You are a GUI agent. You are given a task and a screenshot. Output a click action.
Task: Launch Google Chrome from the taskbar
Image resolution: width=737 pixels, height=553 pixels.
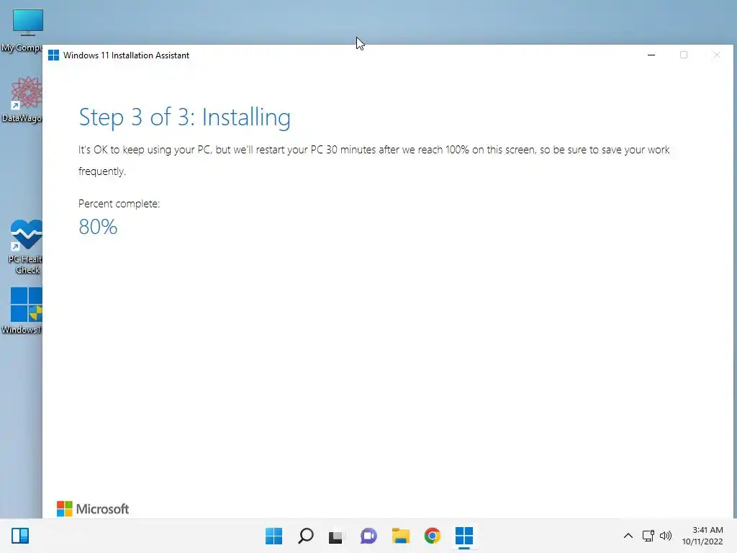click(433, 536)
